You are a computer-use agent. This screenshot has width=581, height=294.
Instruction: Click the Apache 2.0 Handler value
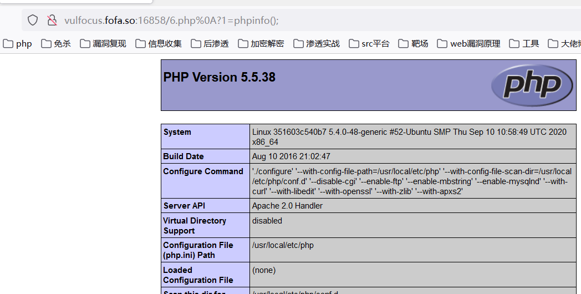click(288, 206)
